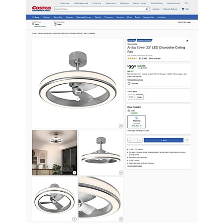Add the item to wish list with the heart icon
The image size is (223, 223).
[187, 140]
